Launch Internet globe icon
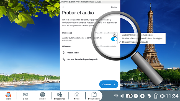The width and height of the screenshot is (180, 101). [x=42, y=96]
